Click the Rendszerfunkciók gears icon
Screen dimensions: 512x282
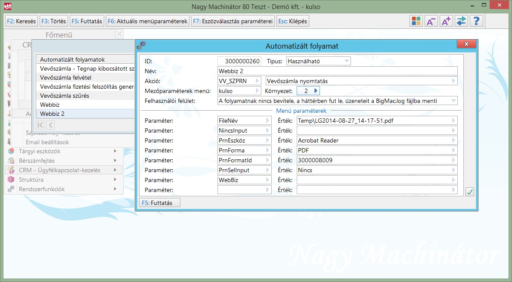click(12, 189)
